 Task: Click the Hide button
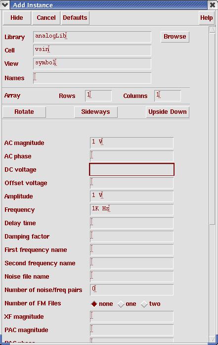[x=17, y=18]
